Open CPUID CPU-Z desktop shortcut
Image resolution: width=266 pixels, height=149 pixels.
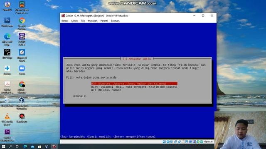22,40
